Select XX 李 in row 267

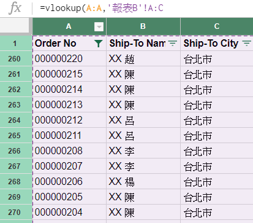coord(143,166)
